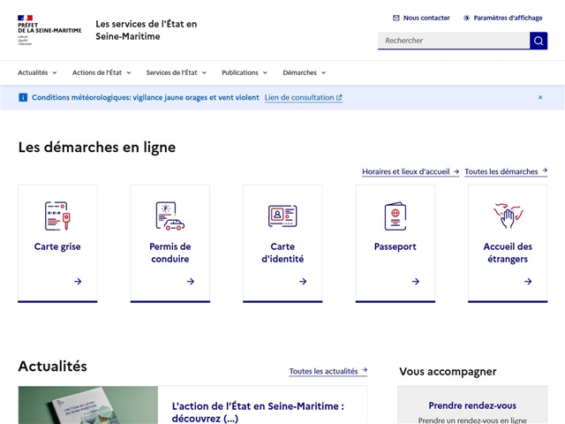Click the Nous contacter link

coord(421,18)
